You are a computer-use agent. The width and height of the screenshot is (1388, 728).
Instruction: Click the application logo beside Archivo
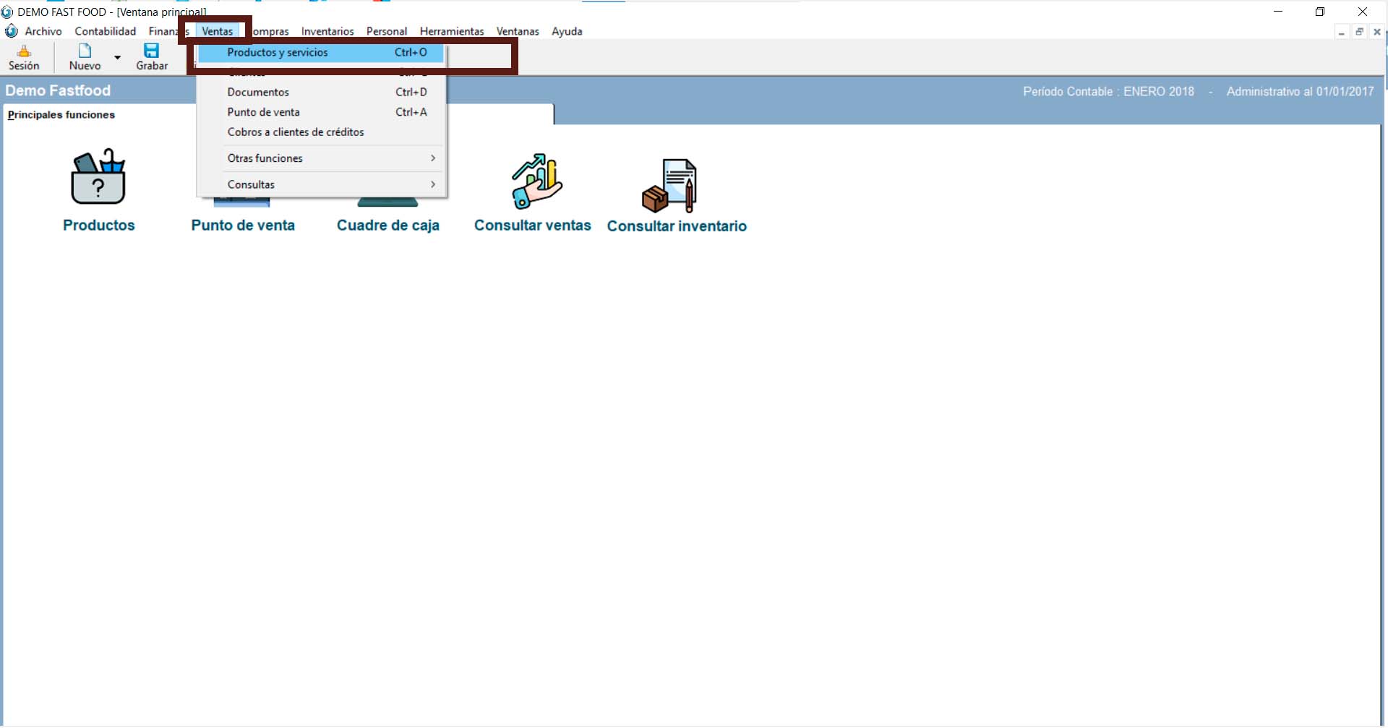click(12, 31)
